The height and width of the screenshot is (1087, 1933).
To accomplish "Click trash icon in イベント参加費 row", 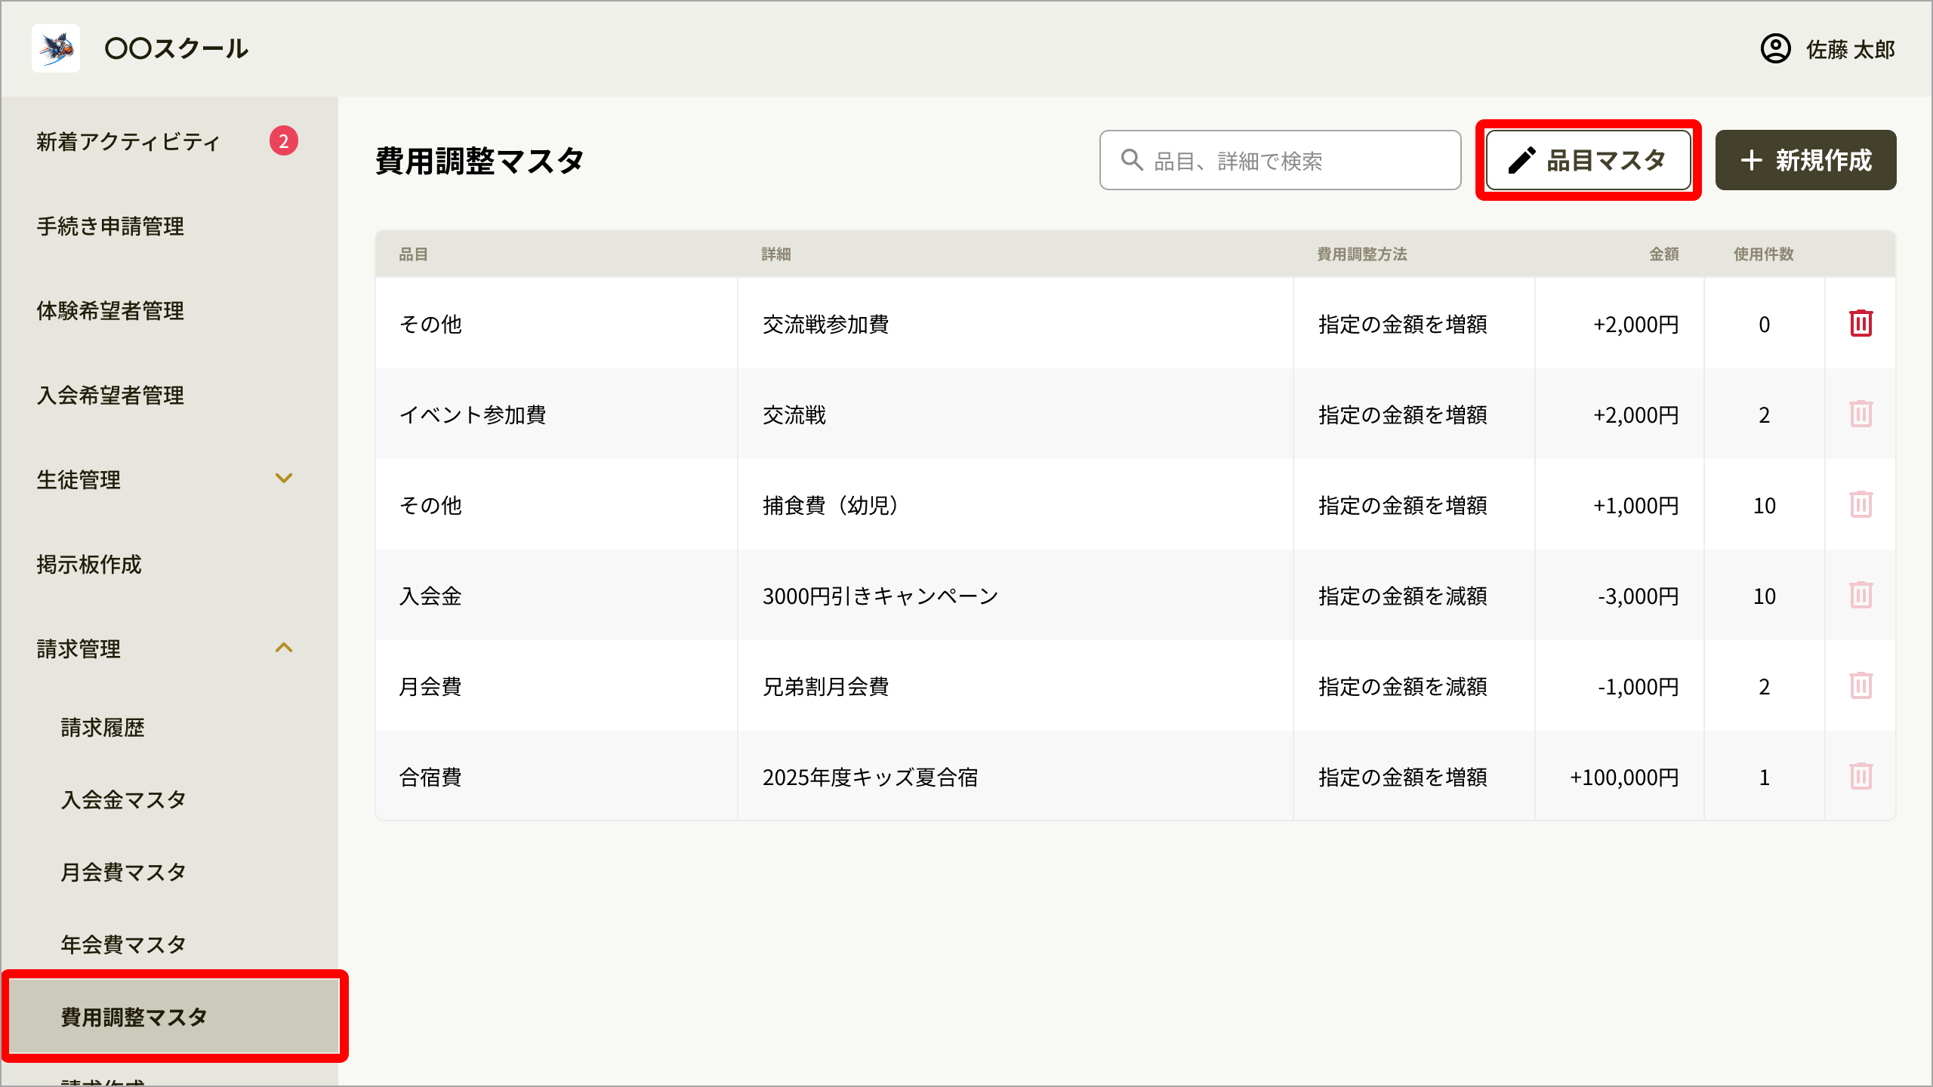I will (x=1861, y=414).
